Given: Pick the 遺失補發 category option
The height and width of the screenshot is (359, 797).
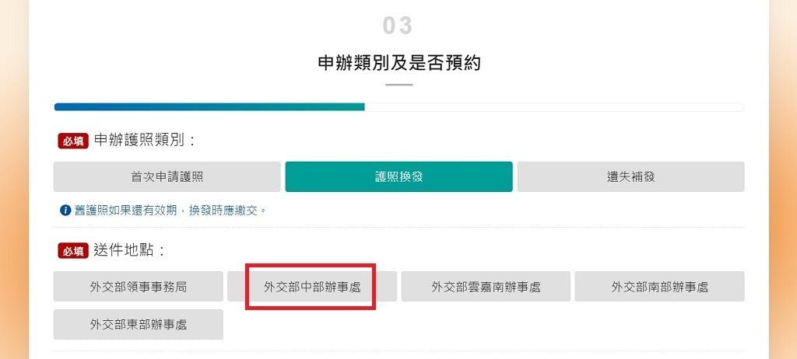Looking at the screenshot, I should [630, 176].
